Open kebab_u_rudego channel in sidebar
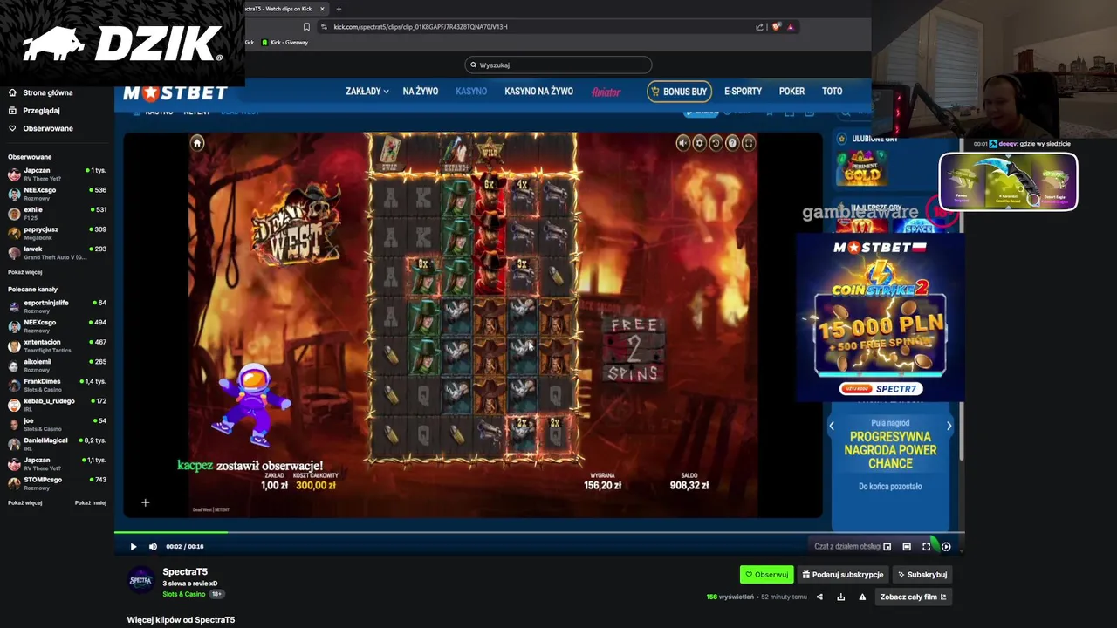This screenshot has width=1117, height=628. (x=57, y=405)
